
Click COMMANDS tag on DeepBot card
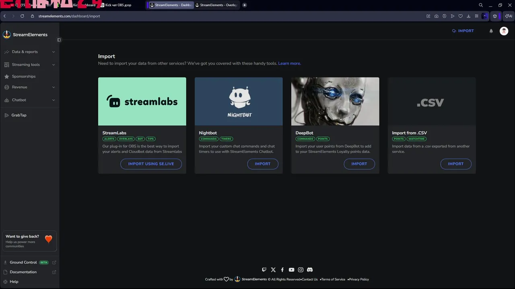click(305, 139)
